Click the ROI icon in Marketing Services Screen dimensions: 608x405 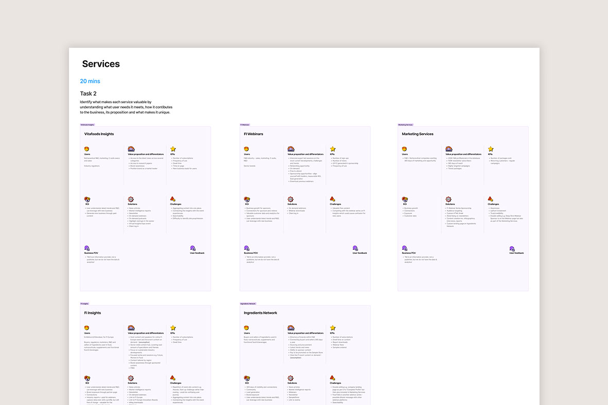click(x=405, y=199)
